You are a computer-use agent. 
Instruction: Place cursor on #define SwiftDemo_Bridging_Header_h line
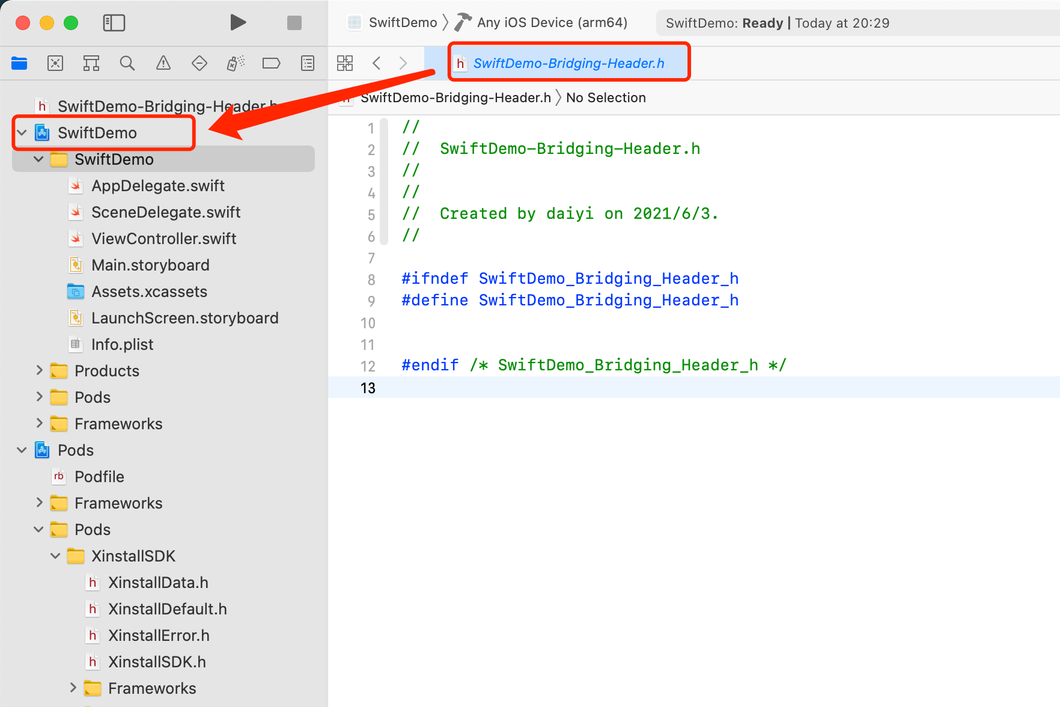(x=570, y=300)
